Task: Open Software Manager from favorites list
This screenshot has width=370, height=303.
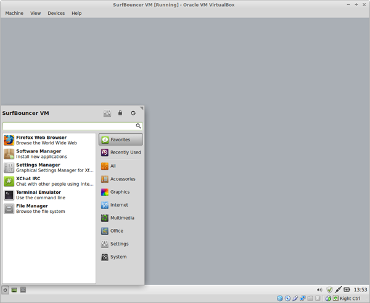Action: point(49,154)
